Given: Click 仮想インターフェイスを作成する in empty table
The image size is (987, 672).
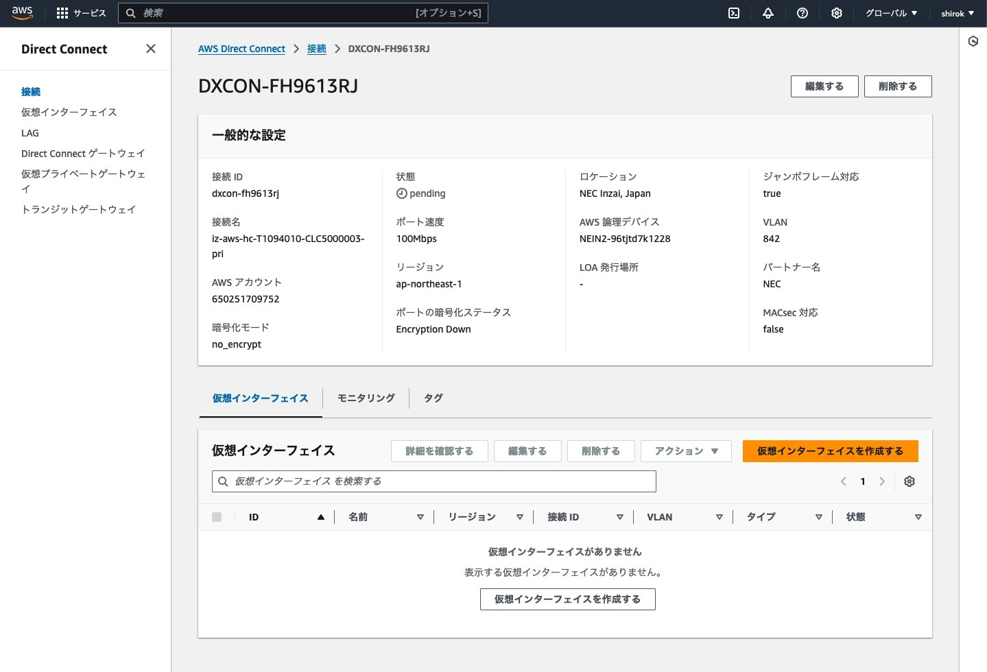Looking at the screenshot, I should (x=567, y=599).
